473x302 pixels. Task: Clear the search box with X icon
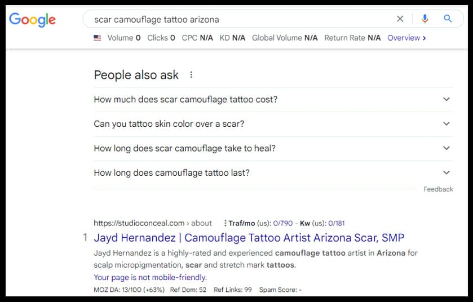pos(400,19)
